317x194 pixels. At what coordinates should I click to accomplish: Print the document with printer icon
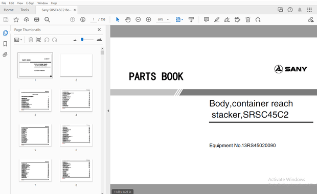37,19
